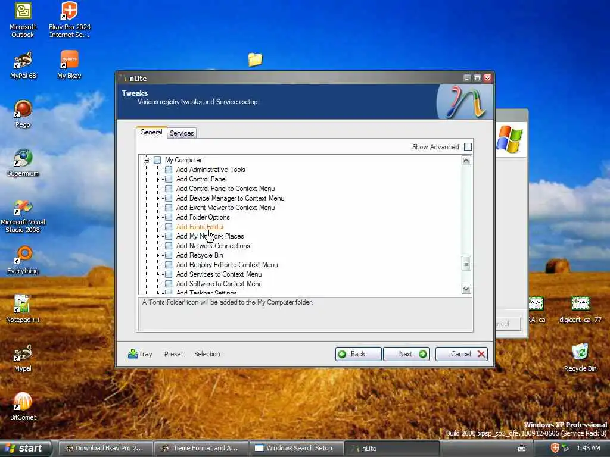Click the Cancel button in nLite

tap(462, 354)
